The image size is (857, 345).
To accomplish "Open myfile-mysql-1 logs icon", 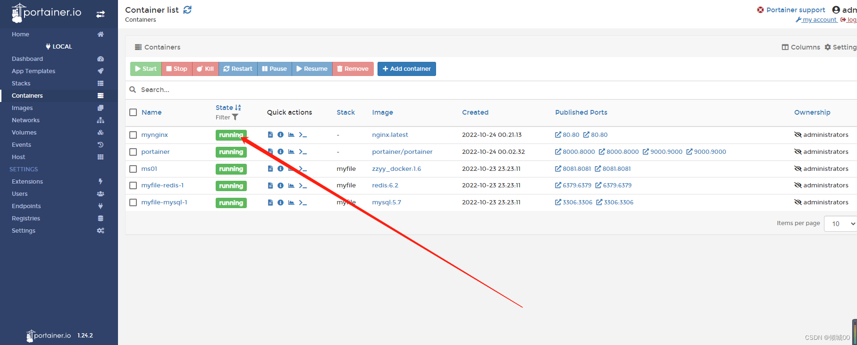I will (x=270, y=202).
